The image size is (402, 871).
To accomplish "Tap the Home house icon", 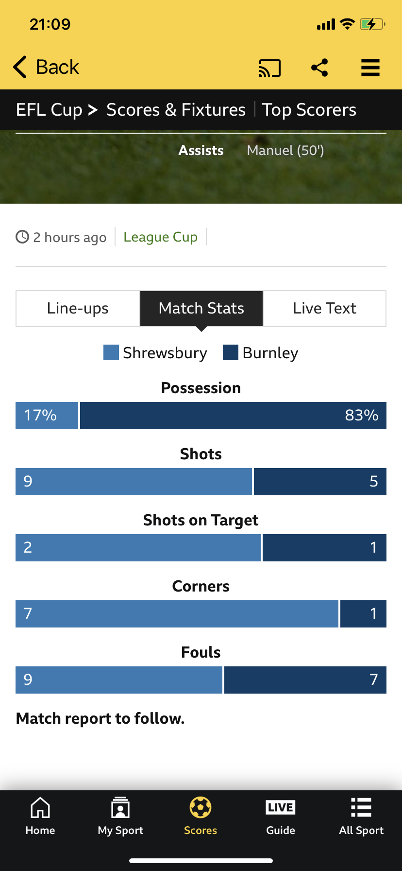I will click(40, 808).
